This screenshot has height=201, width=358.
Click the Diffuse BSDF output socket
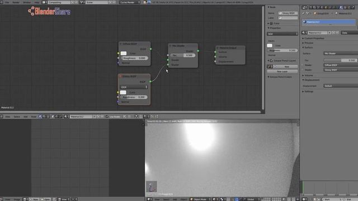pos(150,49)
